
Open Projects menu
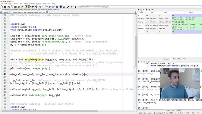click(x=39, y=4)
